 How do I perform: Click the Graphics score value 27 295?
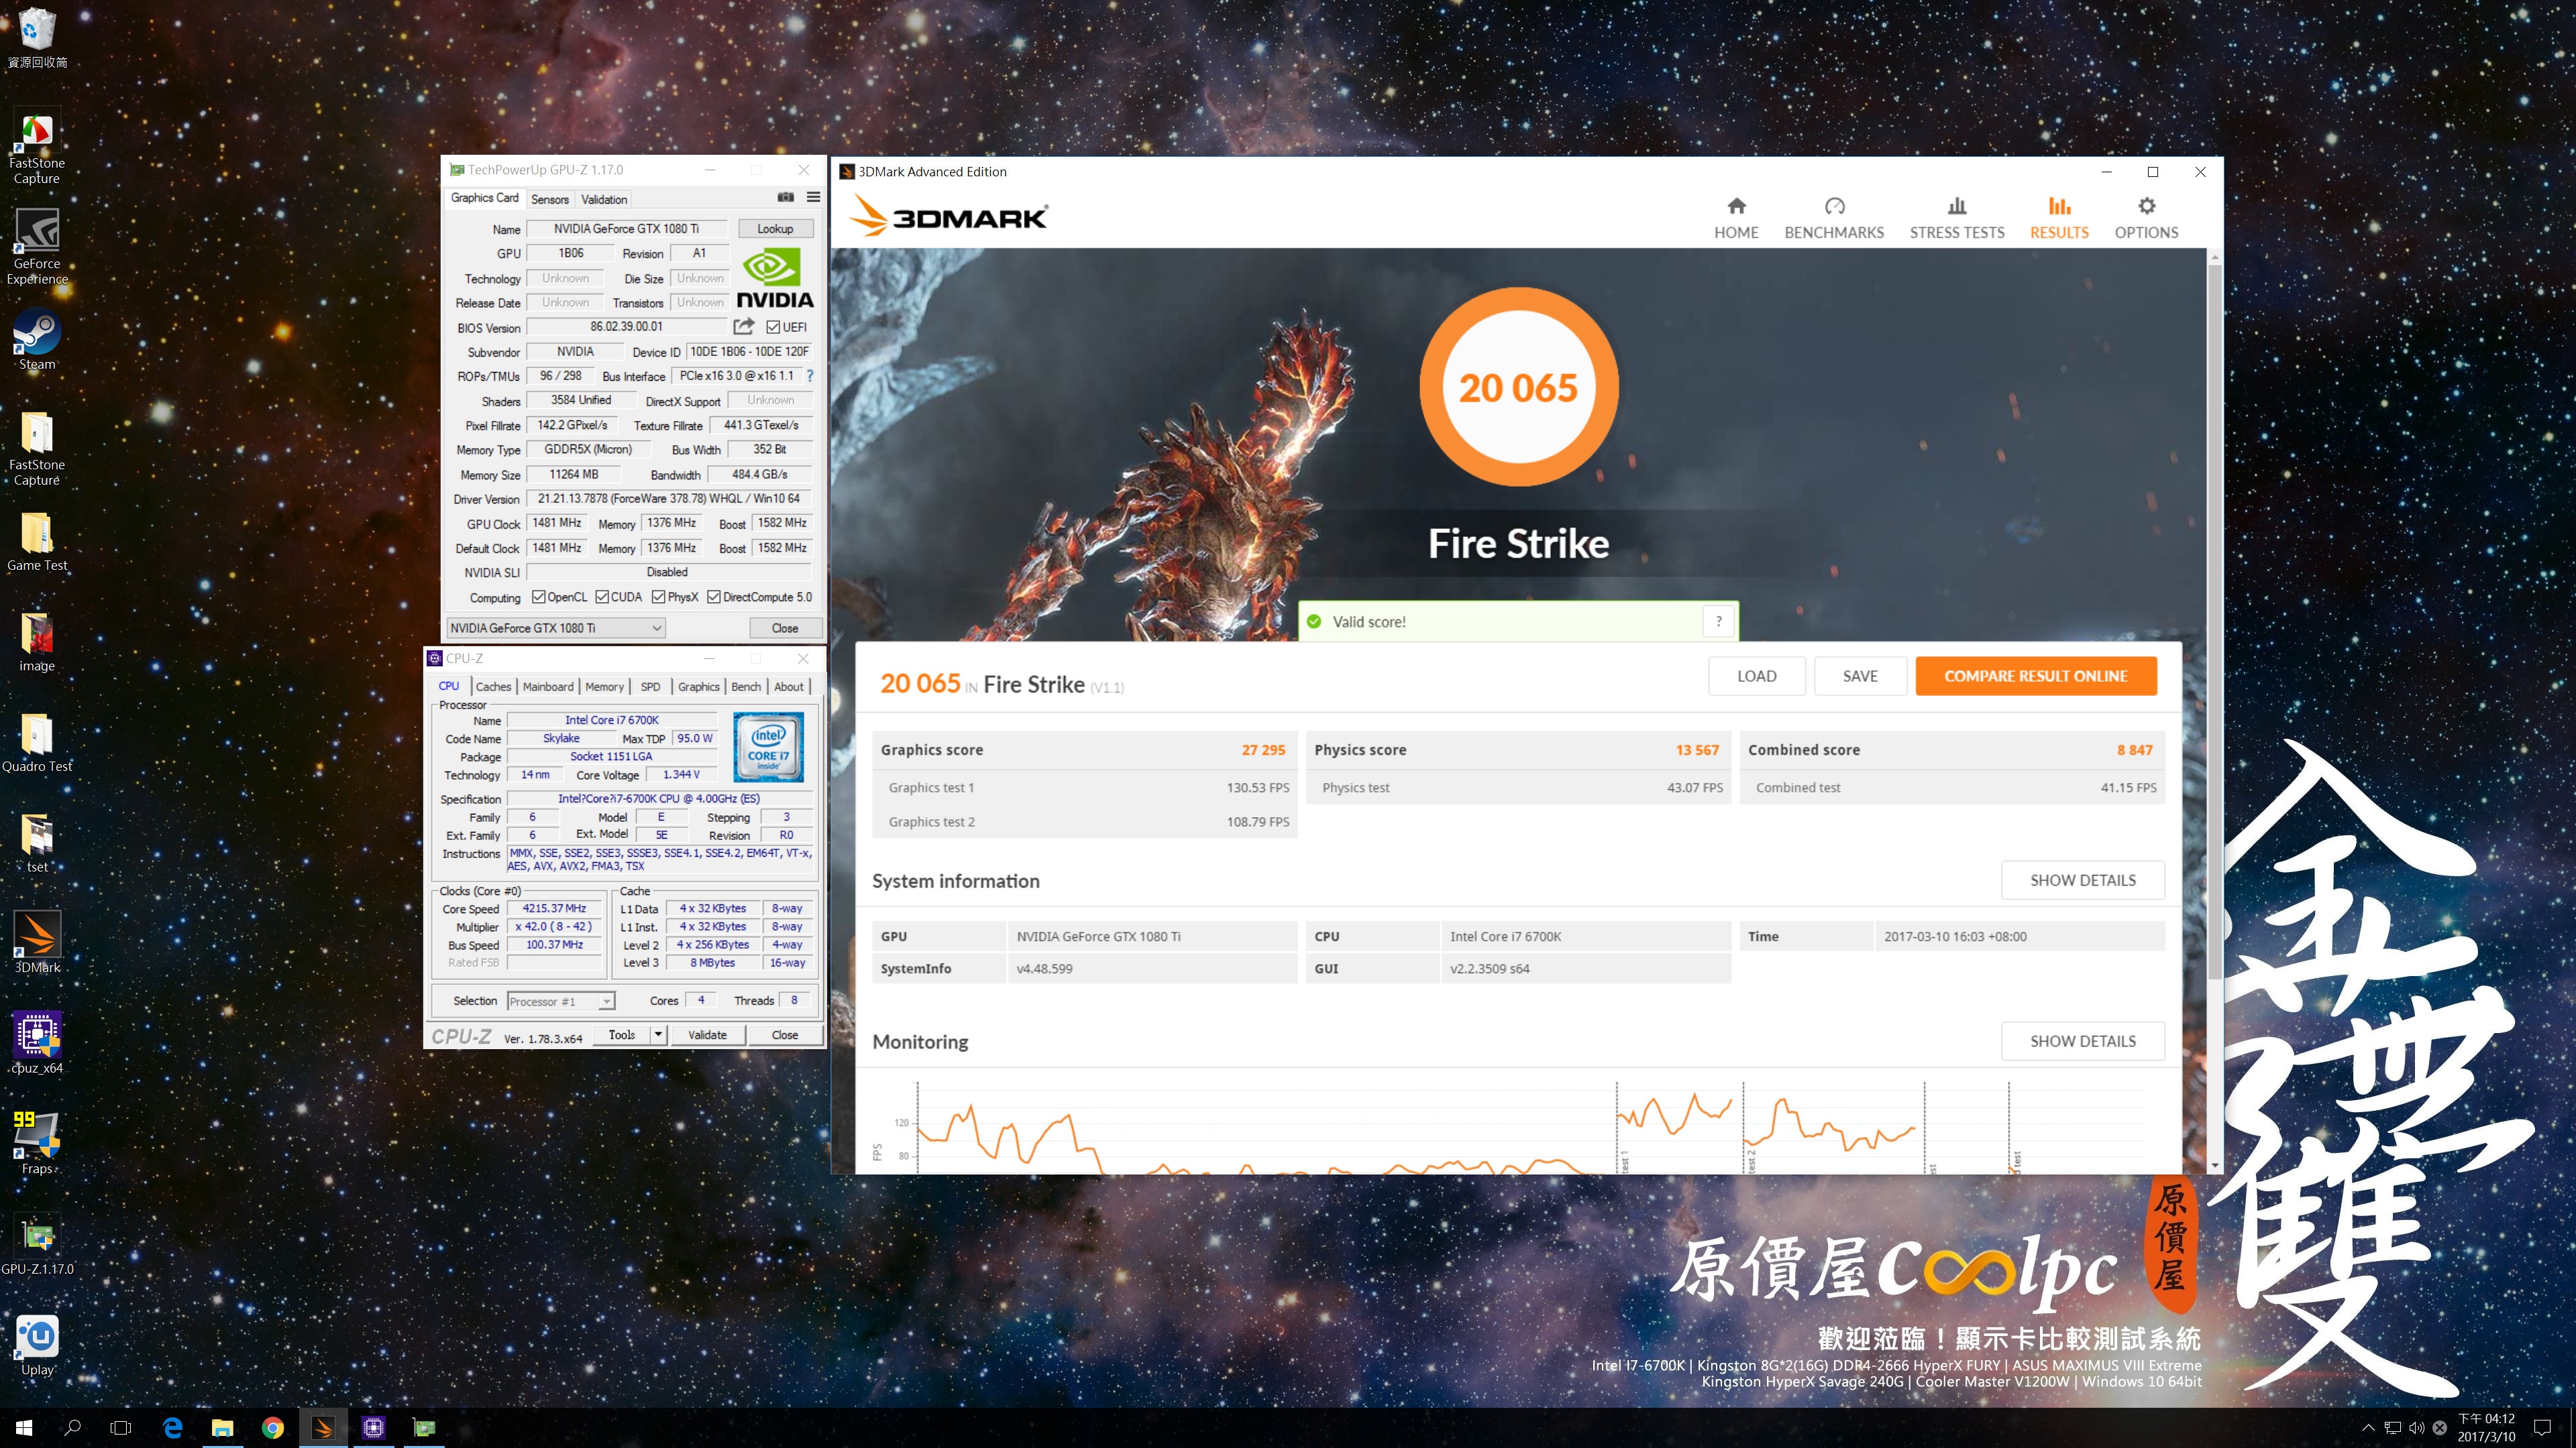click(x=1263, y=749)
